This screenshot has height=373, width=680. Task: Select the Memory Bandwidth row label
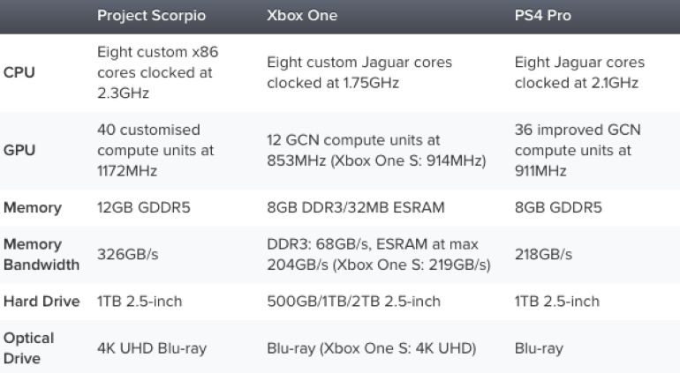pyautogui.click(x=42, y=254)
